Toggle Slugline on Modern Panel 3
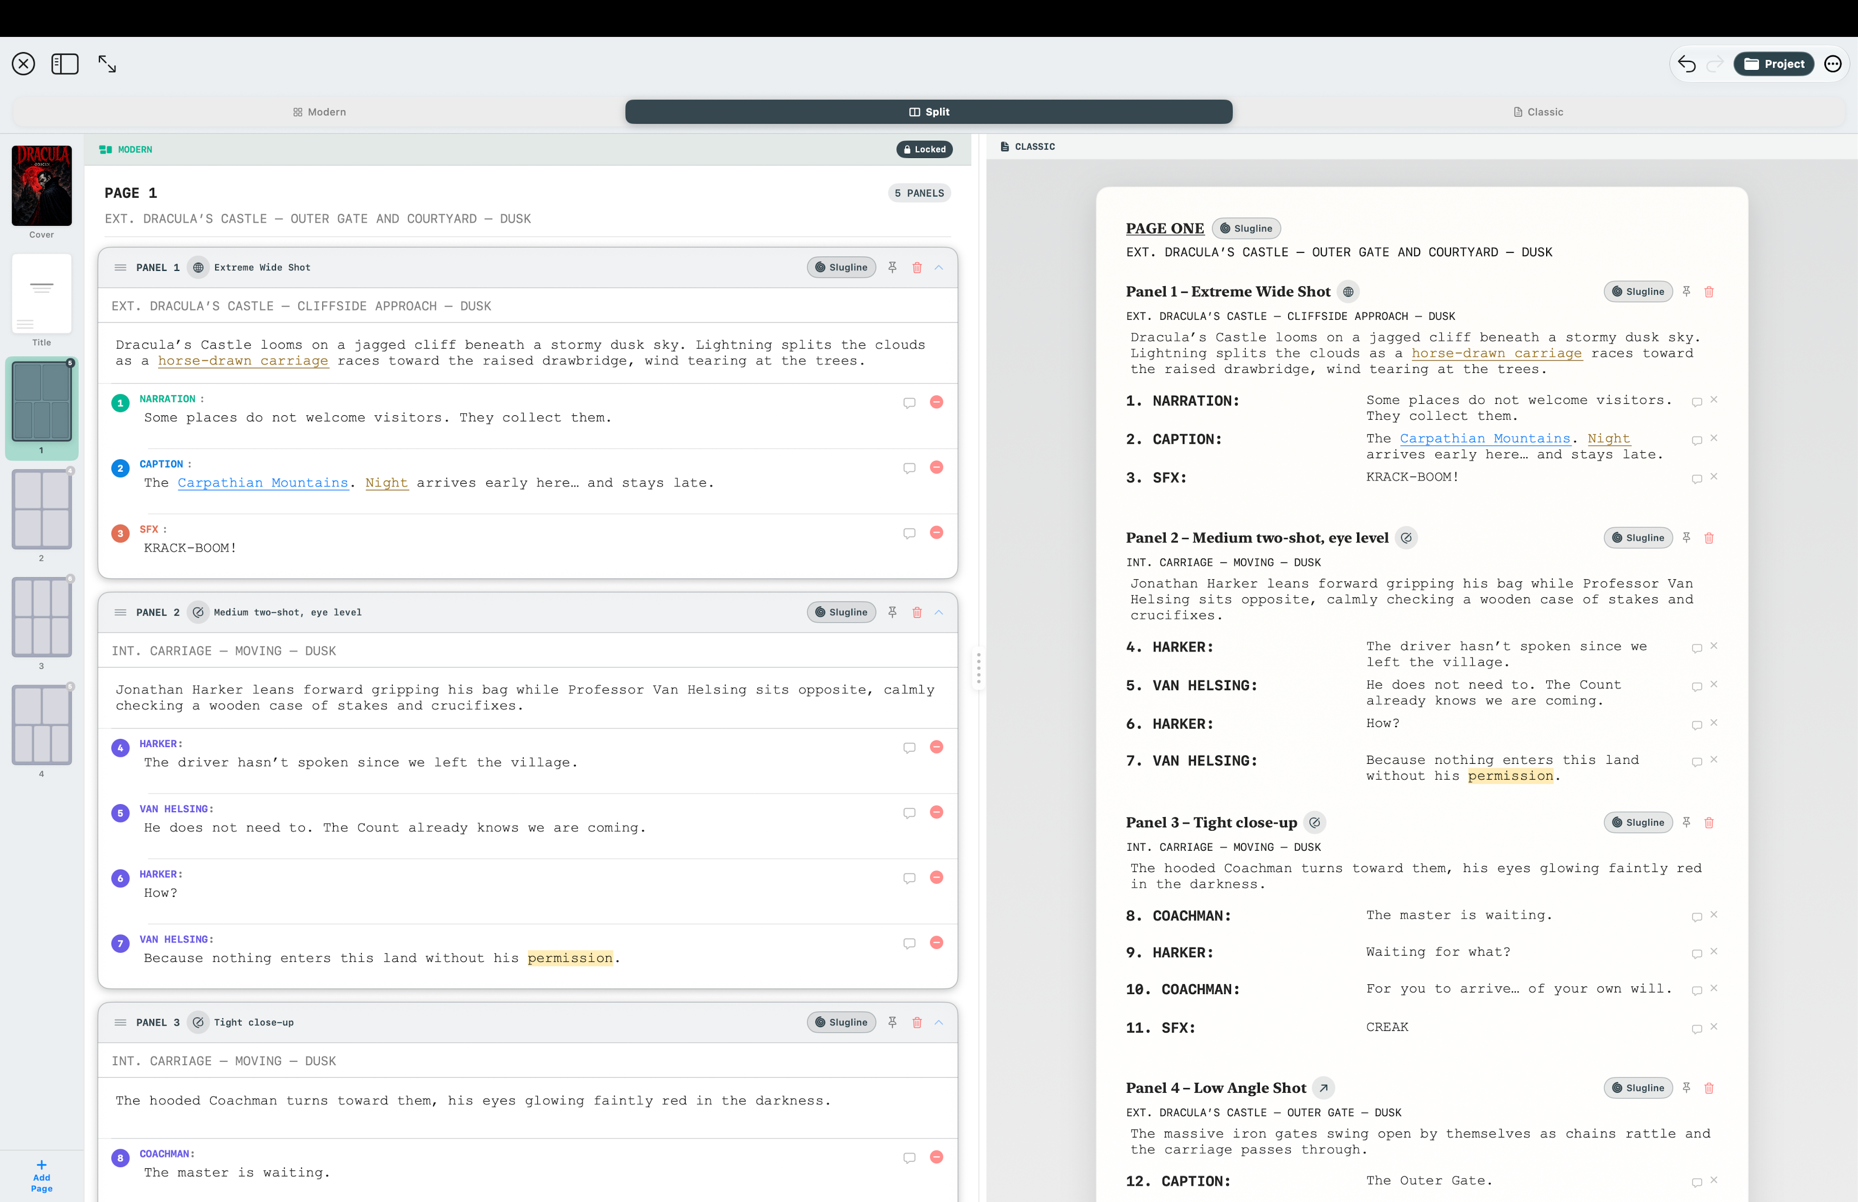 click(841, 1023)
